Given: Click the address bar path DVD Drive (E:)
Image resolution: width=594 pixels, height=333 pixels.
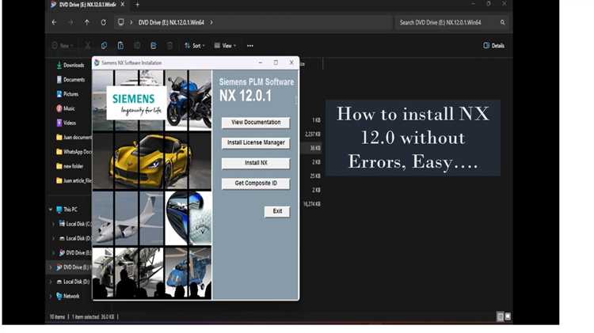Looking at the screenshot, I should pos(171,23).
